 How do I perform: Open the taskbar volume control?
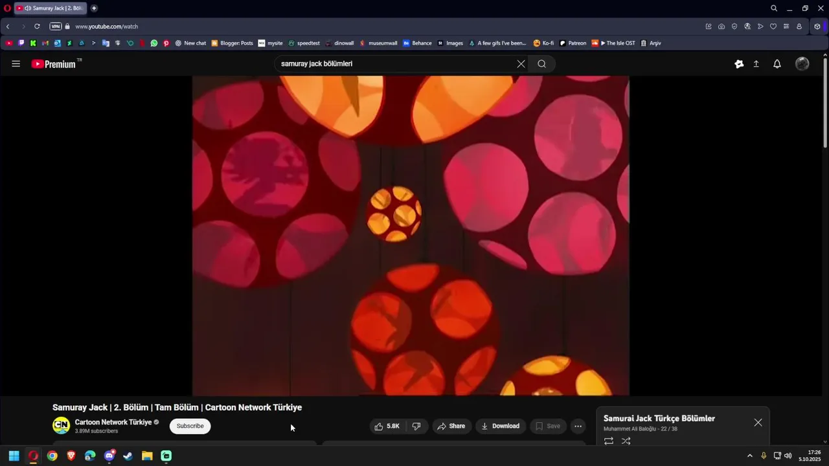tap(788, 456)
